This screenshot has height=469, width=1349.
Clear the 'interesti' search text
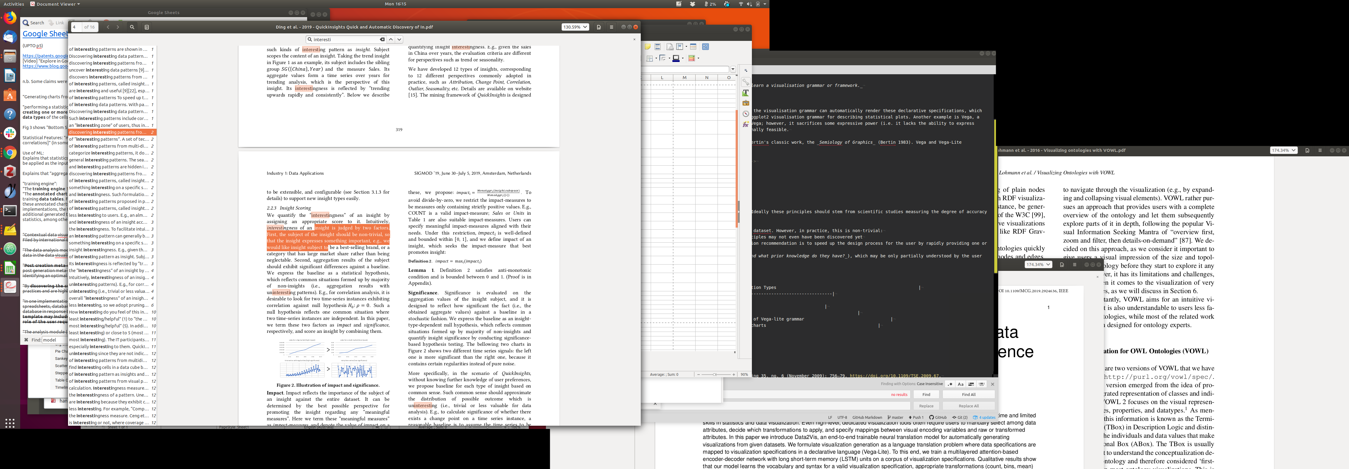click(x=382, y=39)
